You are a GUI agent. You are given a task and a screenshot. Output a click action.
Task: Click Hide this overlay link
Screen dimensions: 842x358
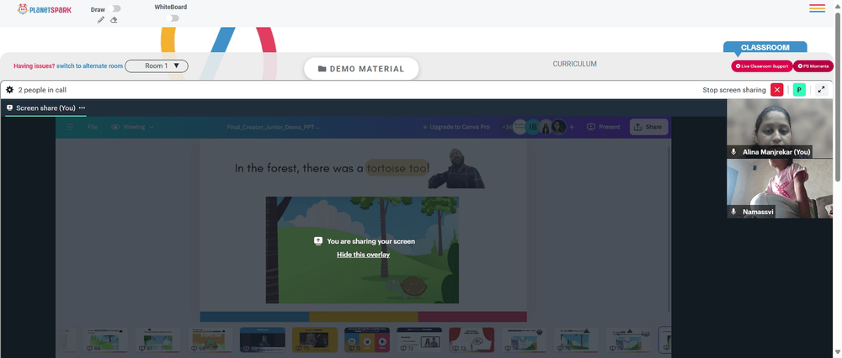(363, 255)
